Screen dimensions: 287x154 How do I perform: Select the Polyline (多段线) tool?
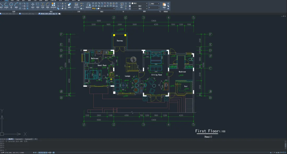coord(6,5)
